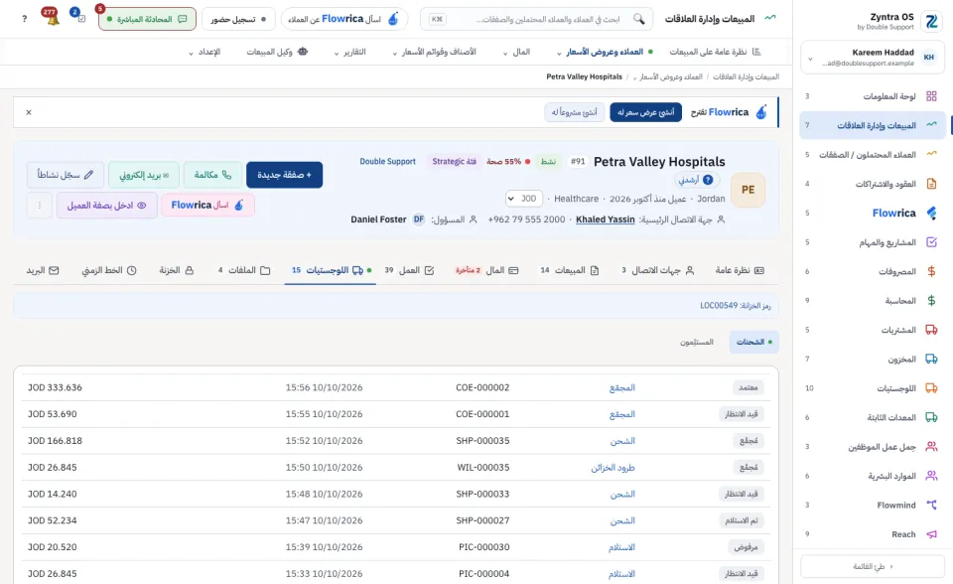Click اسأل Flowrica button in customer header
The width and height of the screenshot is (953, 584).
tap(207, 206)
